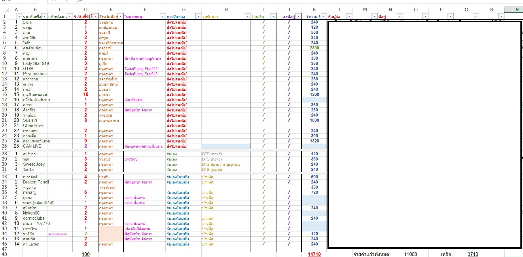523x257 pixels.
Task: Select the Sweet Joey name cell
Action: (x=35, y=164)
